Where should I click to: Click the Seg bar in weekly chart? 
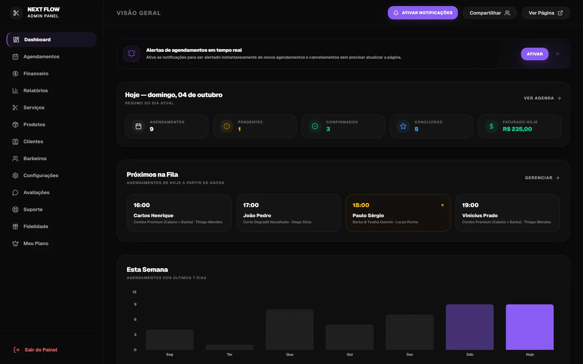[x=169, y=340]
